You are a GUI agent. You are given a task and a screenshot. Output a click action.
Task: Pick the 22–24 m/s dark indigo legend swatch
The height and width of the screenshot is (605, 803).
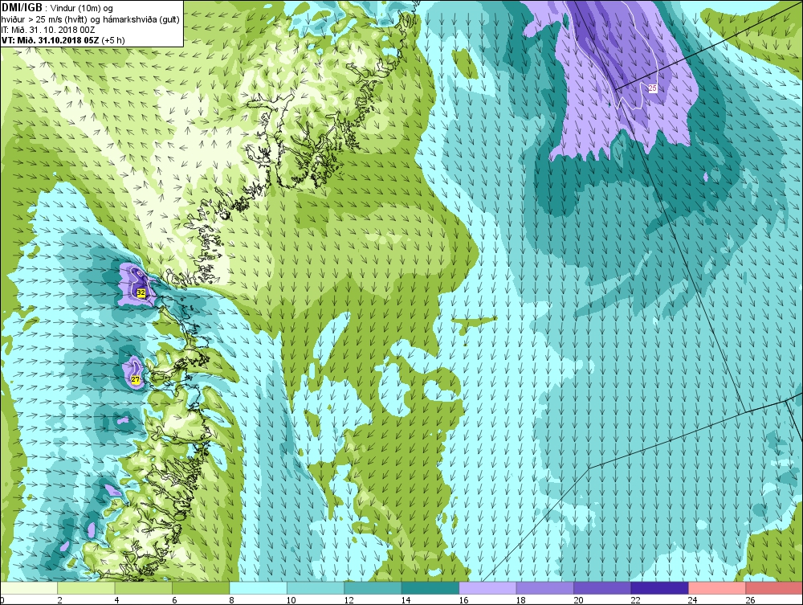[x=659, y=587]
